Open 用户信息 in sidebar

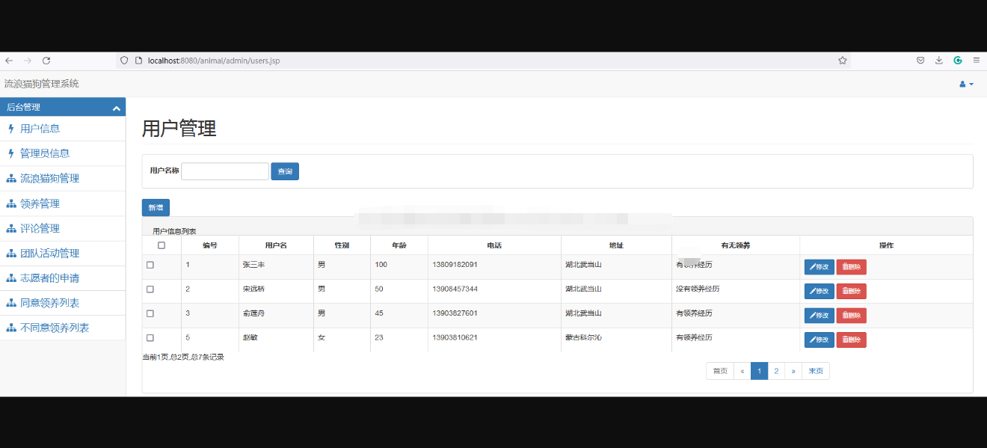click(40, 129)
